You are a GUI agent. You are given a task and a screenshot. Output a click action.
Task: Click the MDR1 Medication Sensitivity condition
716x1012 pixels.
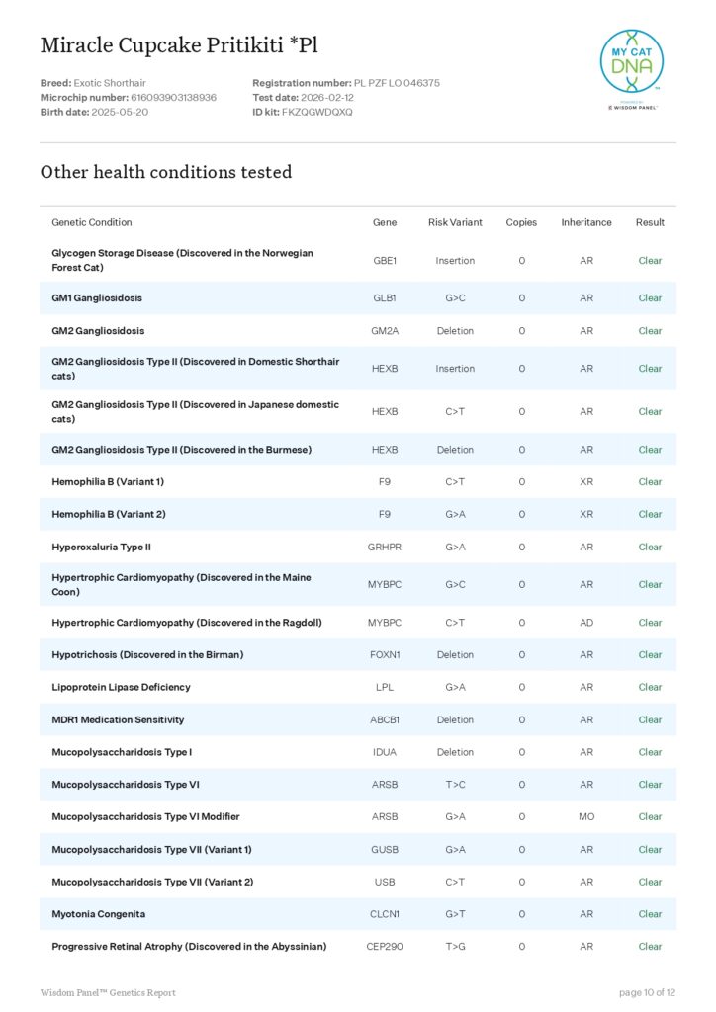click(118, 719)
